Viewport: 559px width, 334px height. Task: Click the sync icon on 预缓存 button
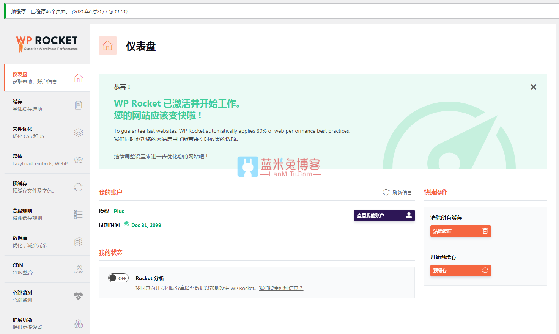(485, 270)
